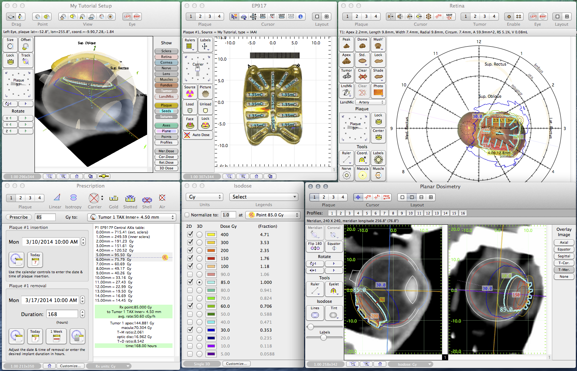577x371 pixels.
Task: Open Isodose Gy popup in Planar Dosimetry
Action: coord(411,364)
